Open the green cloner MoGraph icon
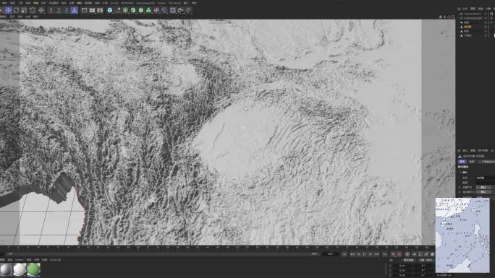 [148, 10]
